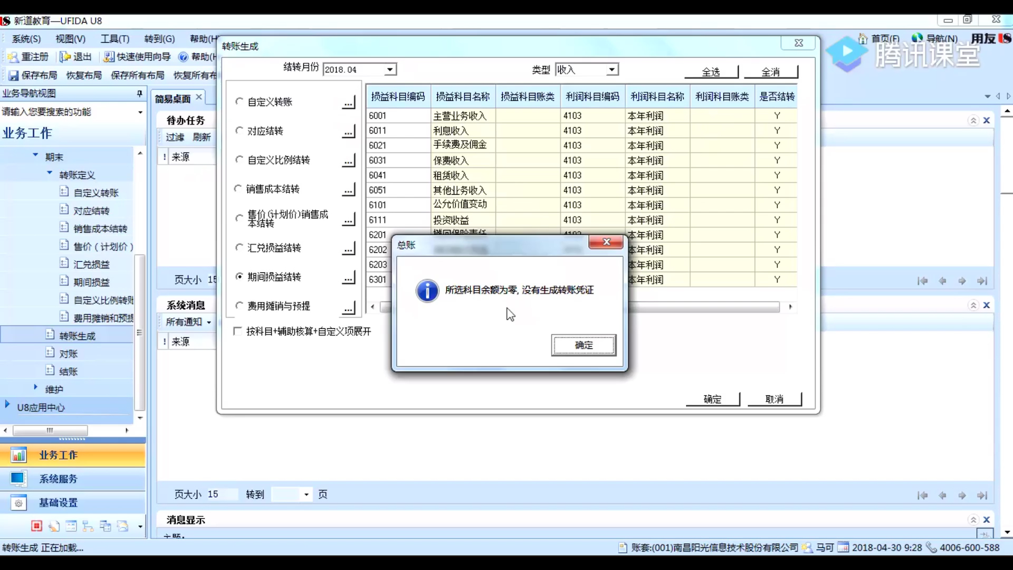Click 全选 button to select all items
1013x570 pixels.
pyautogui.click(x=711, y=72)
